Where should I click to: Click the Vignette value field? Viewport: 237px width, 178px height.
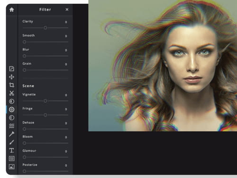(x=66, y=95)
